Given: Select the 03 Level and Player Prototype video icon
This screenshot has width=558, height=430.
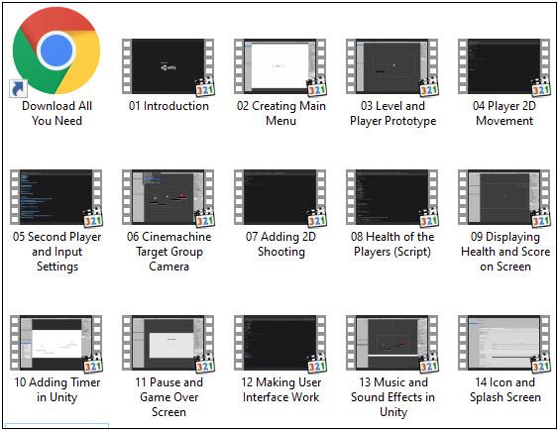Looking at the screenshot, I should pyautogui.click(x=392, y=66).
